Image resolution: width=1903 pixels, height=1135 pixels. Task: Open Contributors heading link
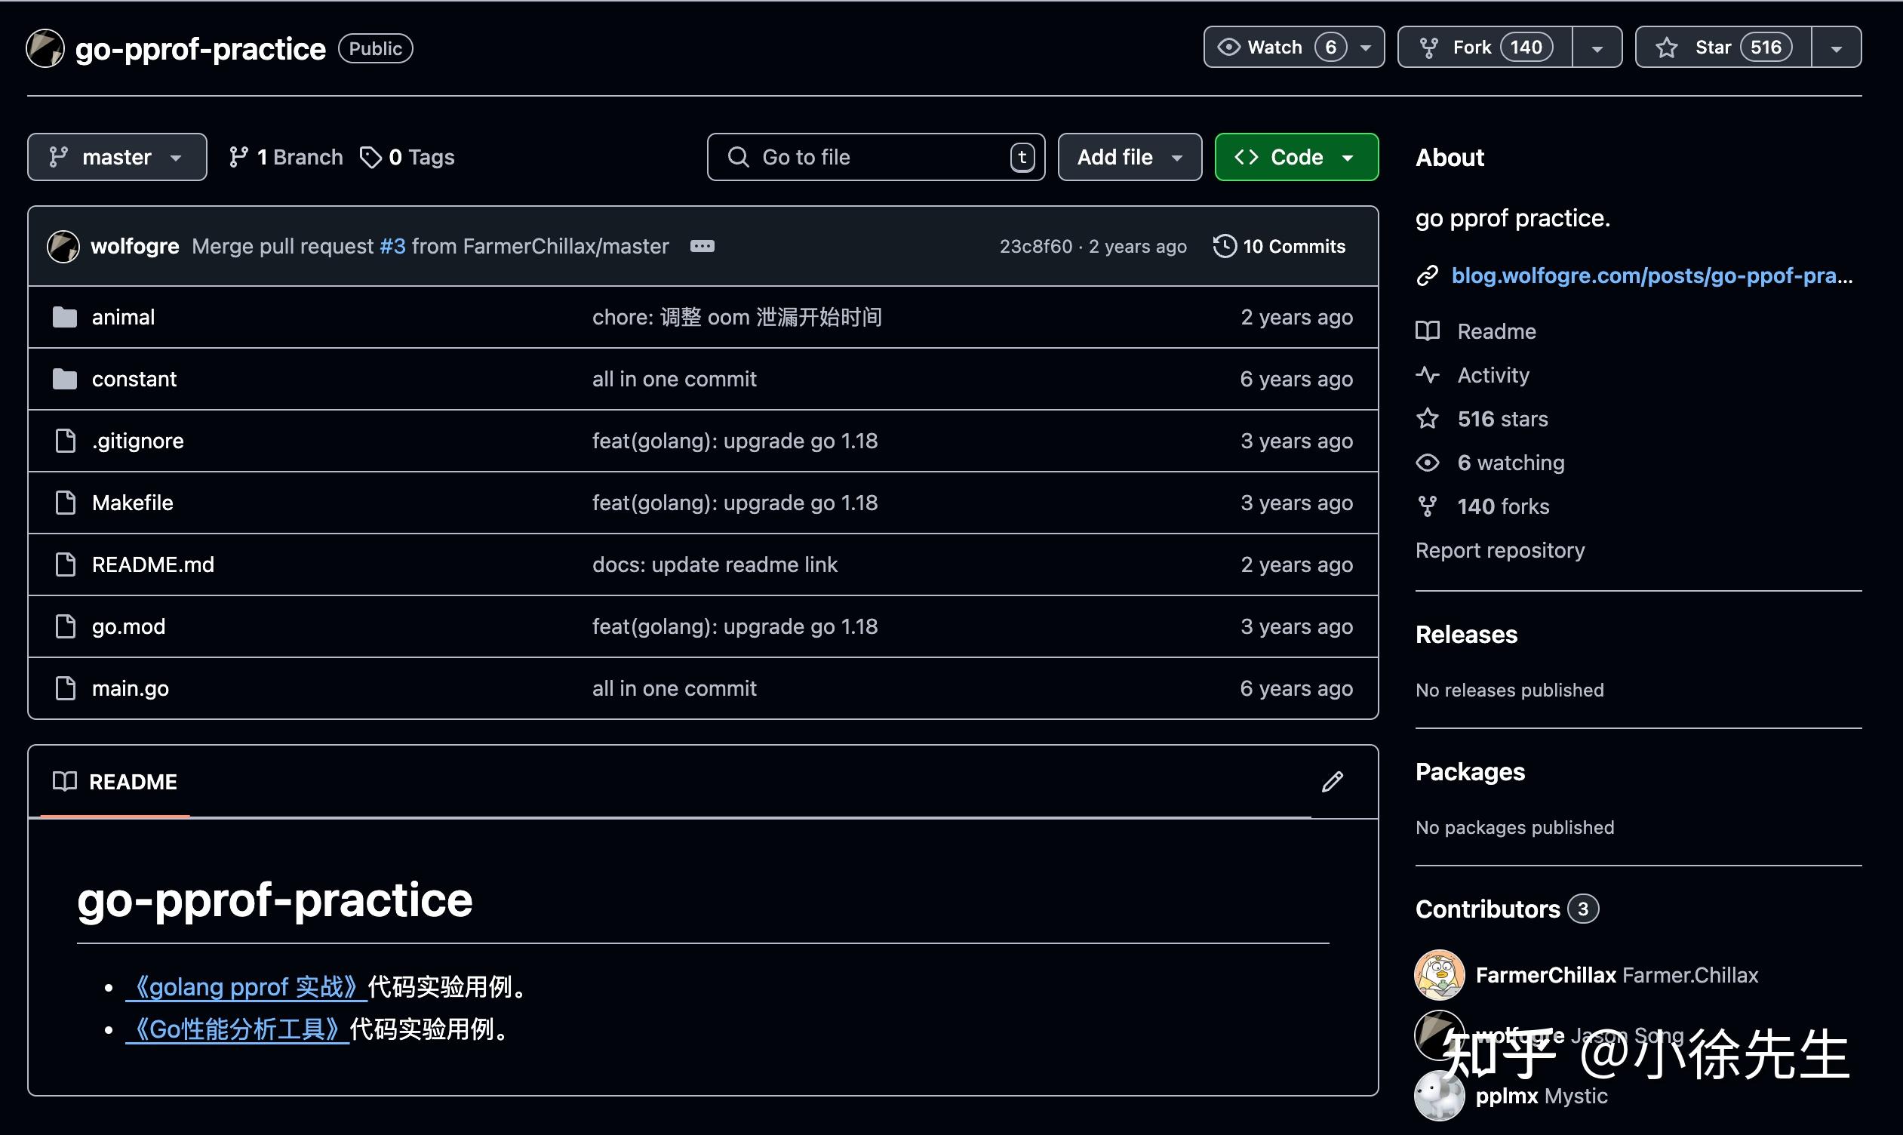(1507, 909)
